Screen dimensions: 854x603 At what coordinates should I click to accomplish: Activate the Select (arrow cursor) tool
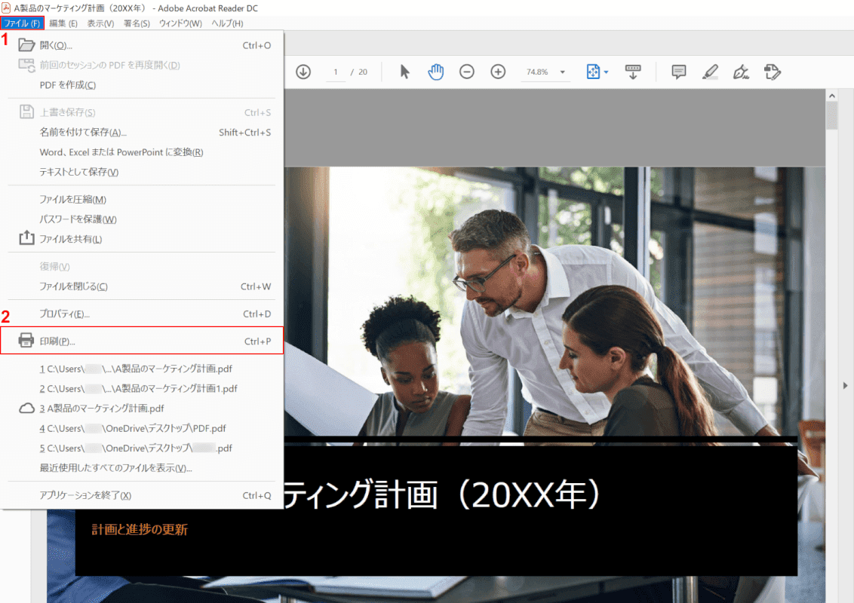click(x=404, y=72)
